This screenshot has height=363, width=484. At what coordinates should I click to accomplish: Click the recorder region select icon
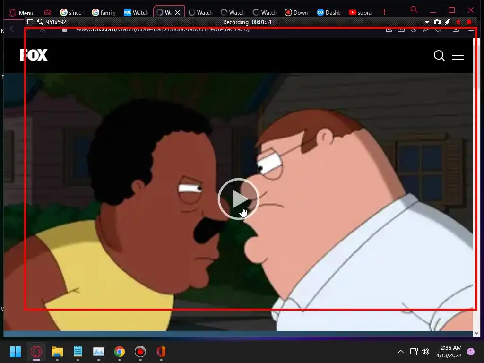click(x=30, y=22)
